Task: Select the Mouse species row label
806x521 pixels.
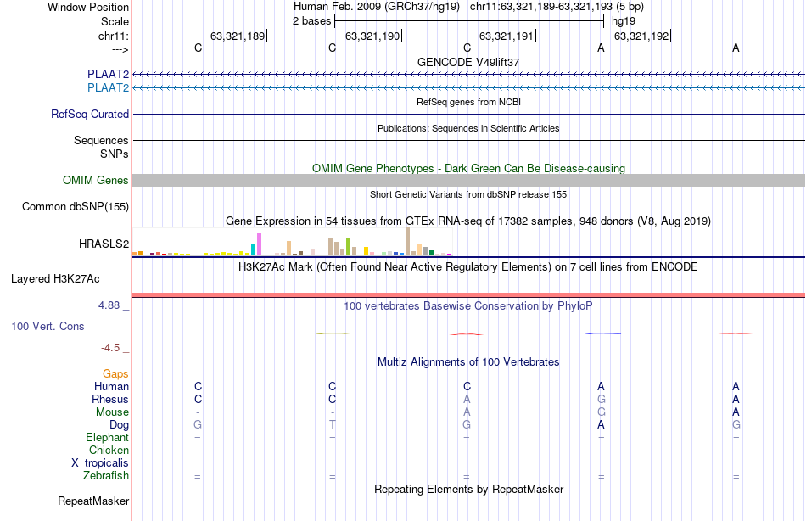Action: pos(113,412)
